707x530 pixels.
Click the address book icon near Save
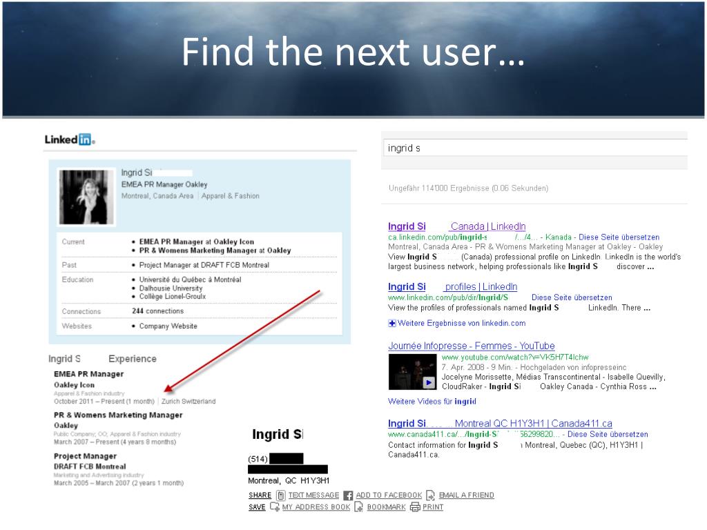[275, 507]
